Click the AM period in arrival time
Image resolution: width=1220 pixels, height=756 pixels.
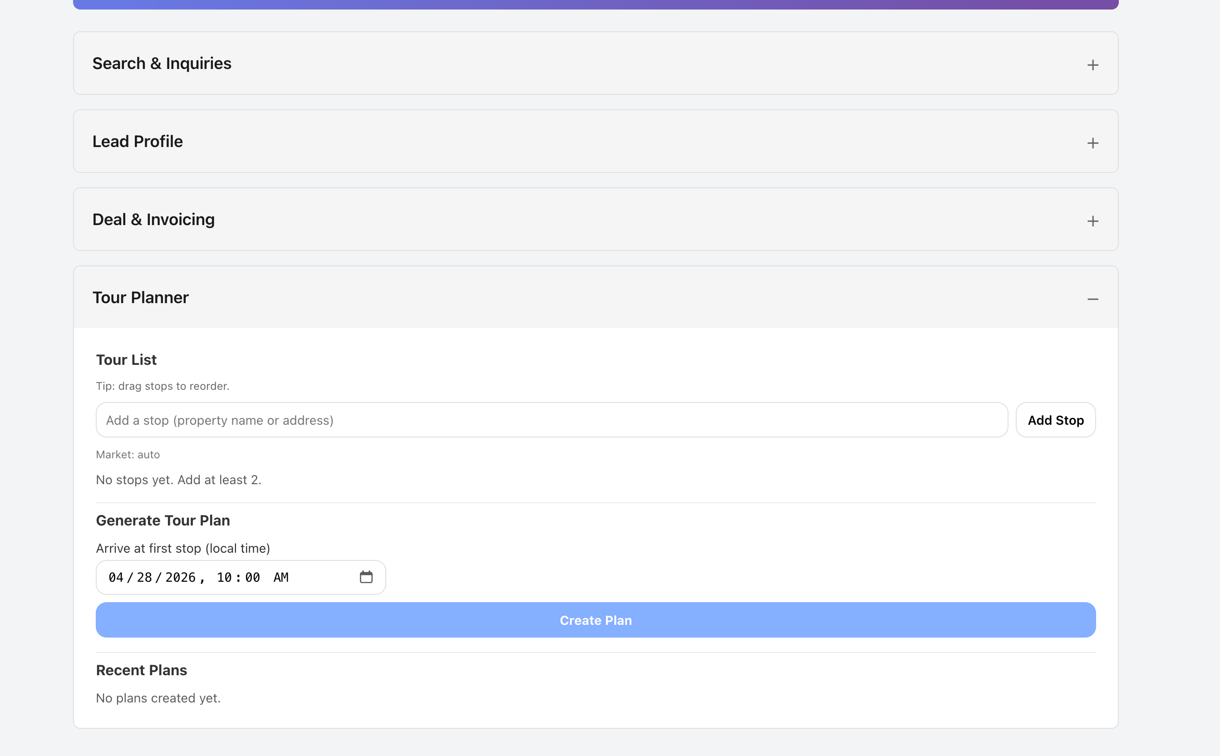(x=281, y=578)
